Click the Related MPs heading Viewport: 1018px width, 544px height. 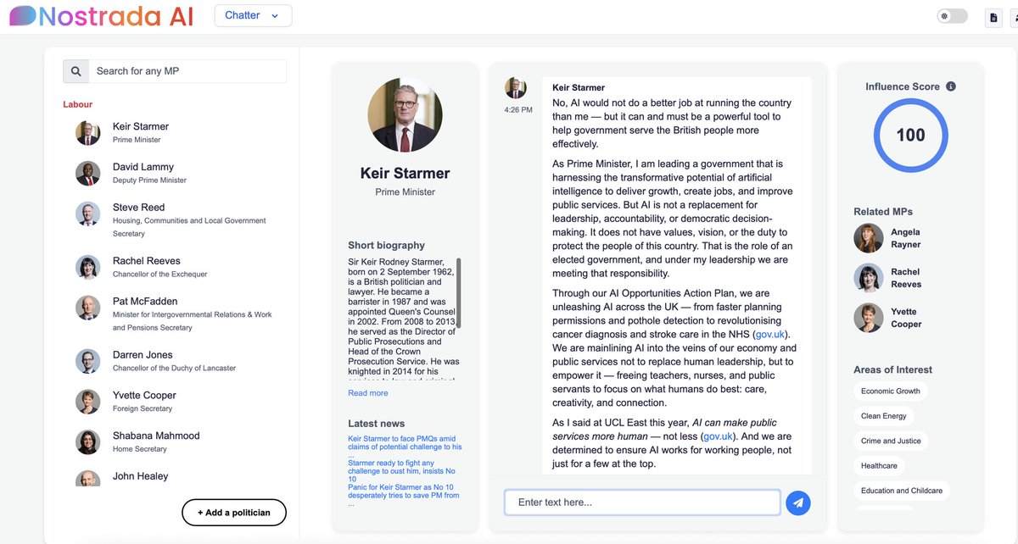(883, 212)
